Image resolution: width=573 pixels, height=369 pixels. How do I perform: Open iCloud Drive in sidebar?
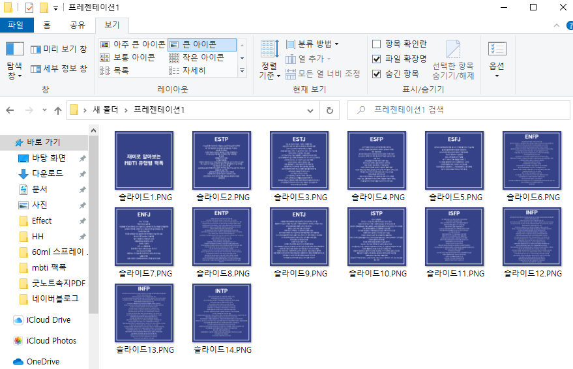tap(48, 320)
